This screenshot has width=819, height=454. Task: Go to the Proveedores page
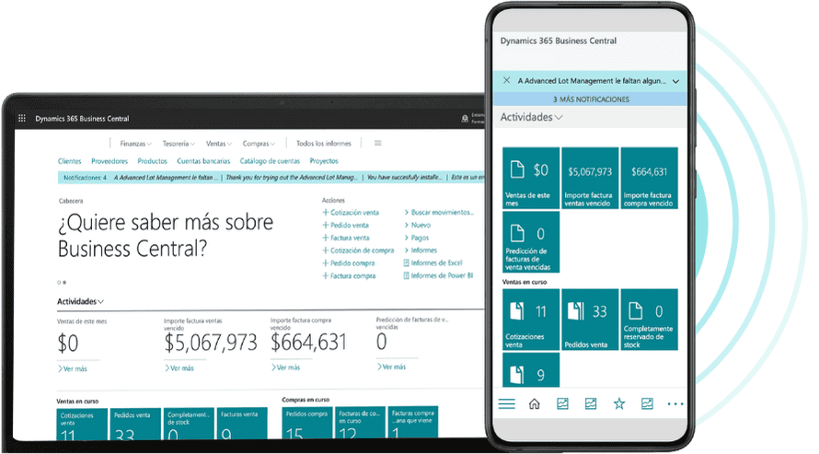[x=110, y=161]
